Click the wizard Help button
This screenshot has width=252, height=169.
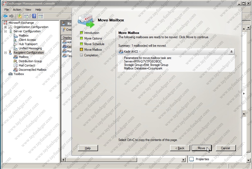(x=88, y=148)
